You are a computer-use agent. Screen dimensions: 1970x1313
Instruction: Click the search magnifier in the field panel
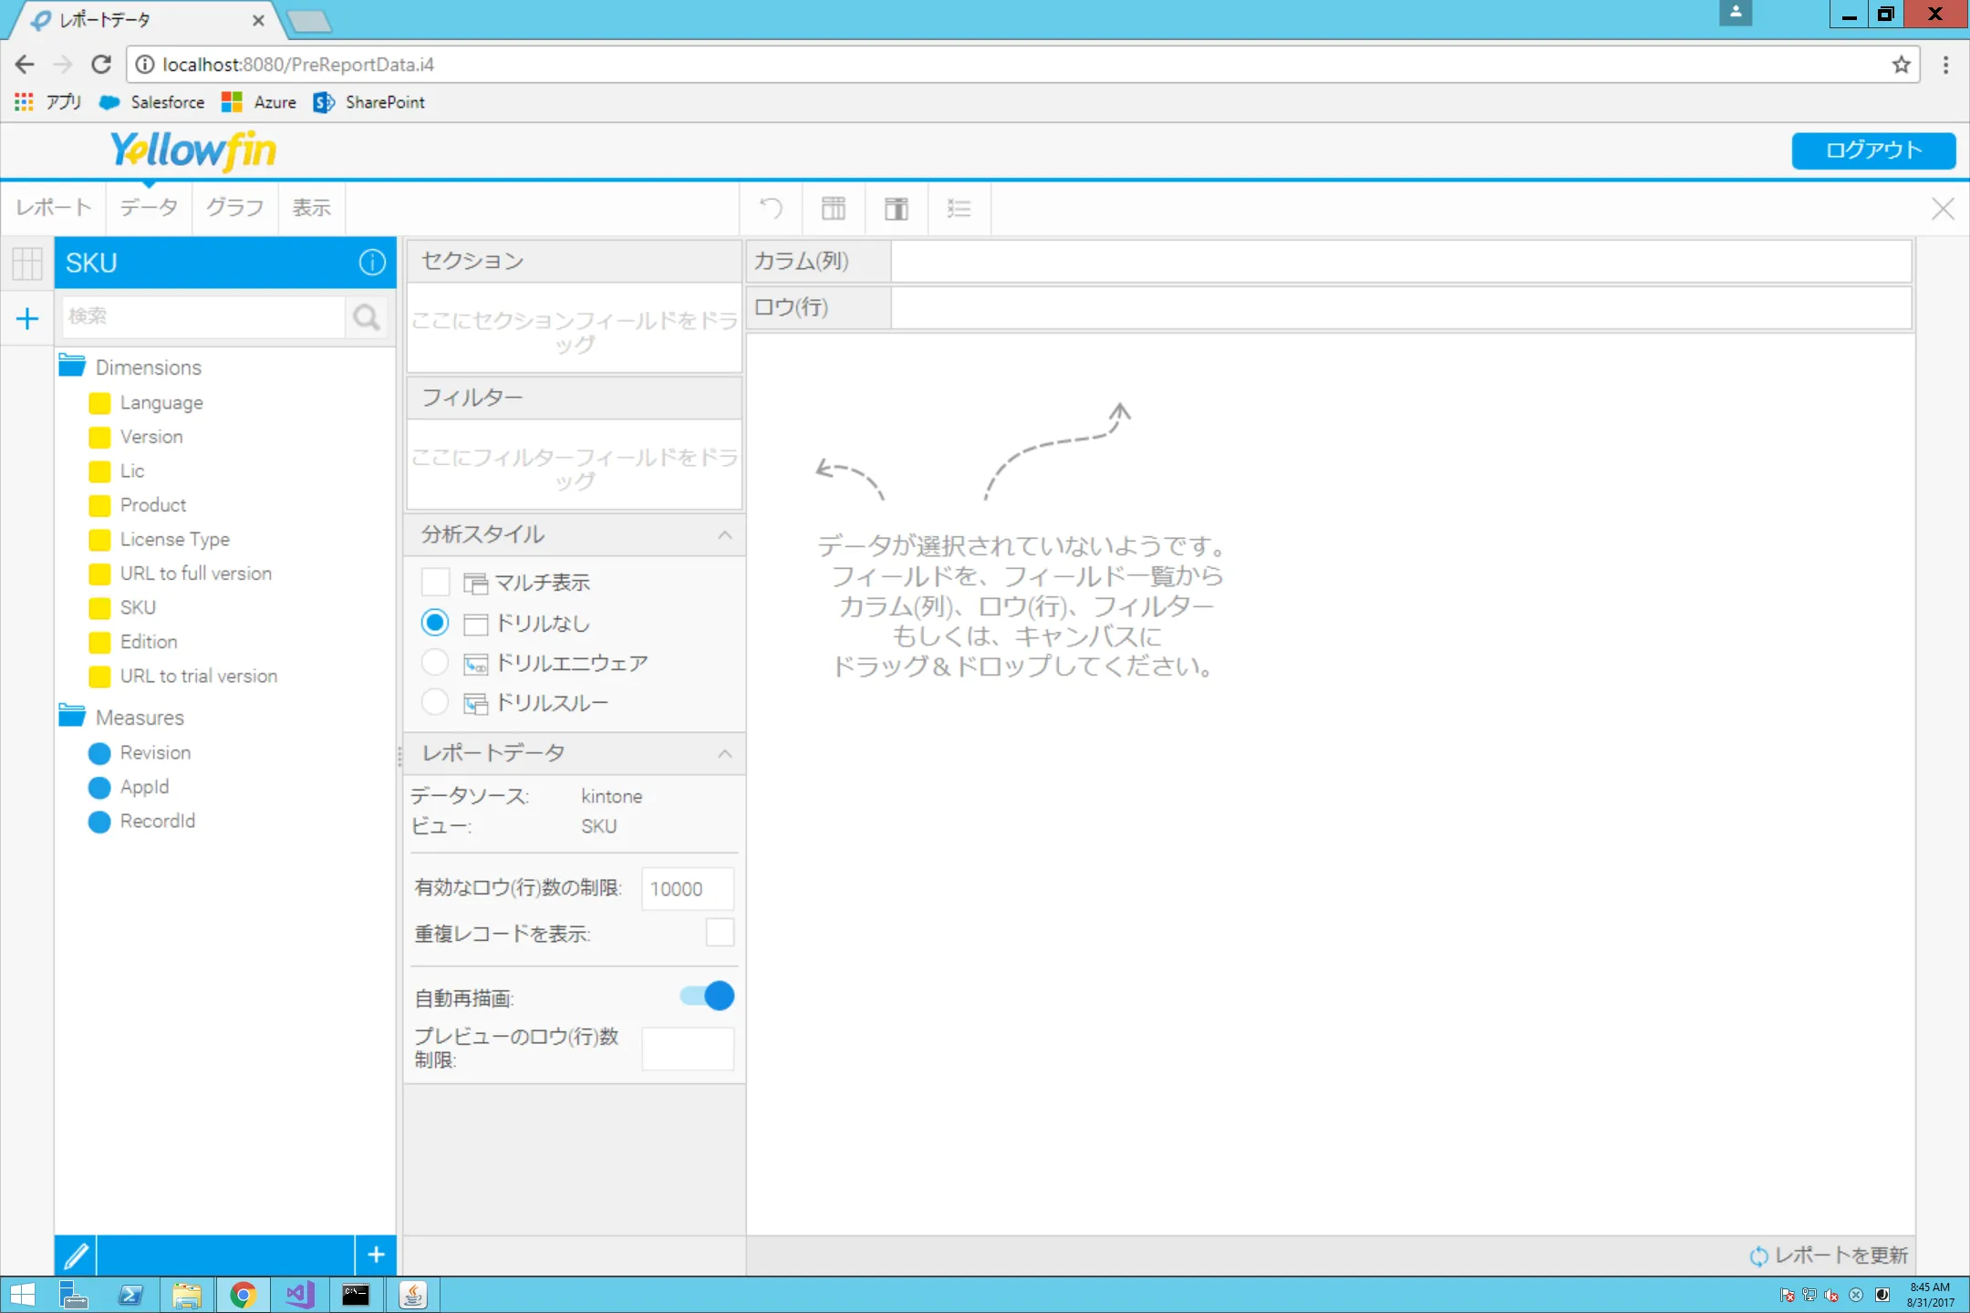coord(366,316)
